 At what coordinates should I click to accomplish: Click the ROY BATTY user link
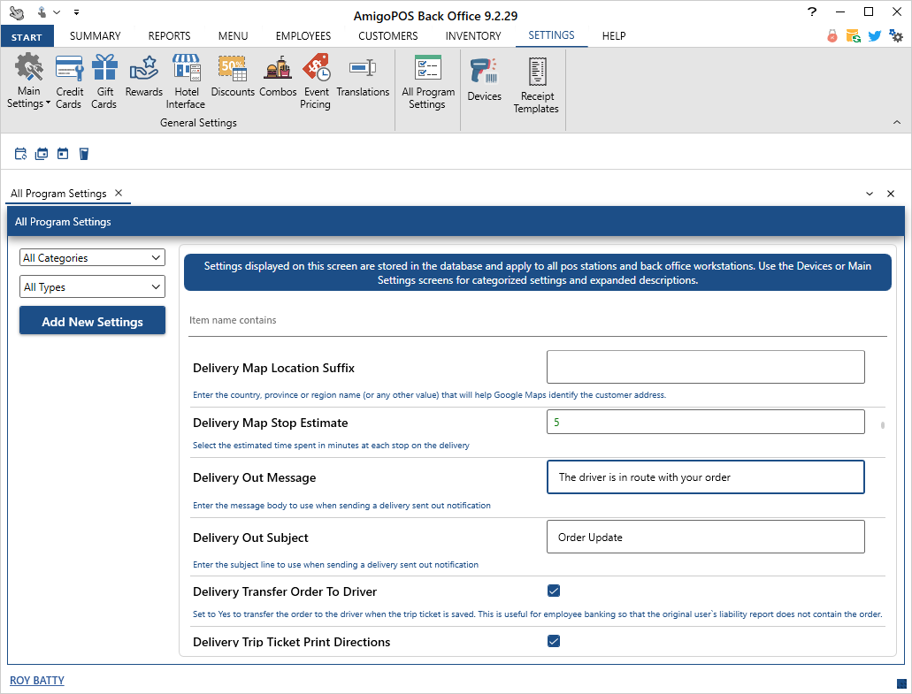click(37, 681)
